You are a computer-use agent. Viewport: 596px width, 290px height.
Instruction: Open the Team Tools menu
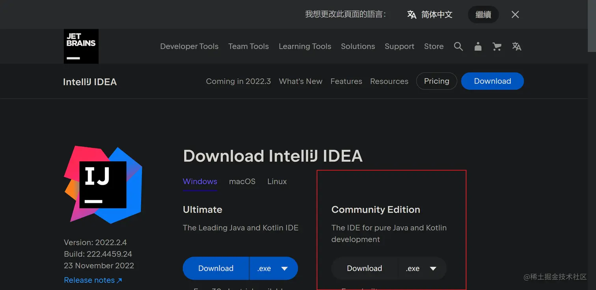pyautogui.click(x=248, y=46)
